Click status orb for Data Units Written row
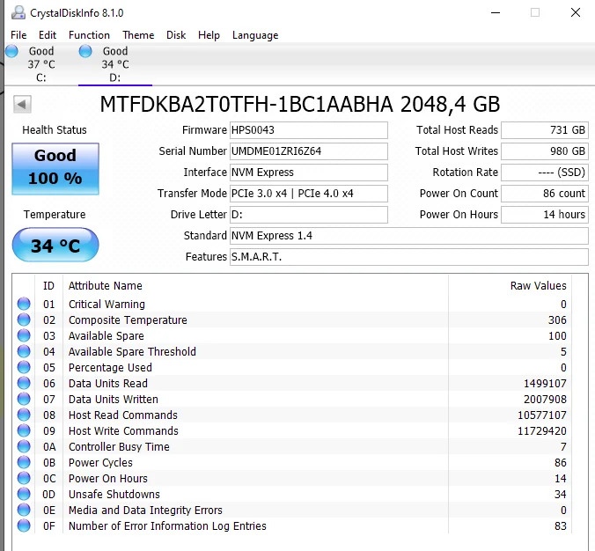This screenshot has height=551, width=595. pyautogui.click(x=24, y=400)
